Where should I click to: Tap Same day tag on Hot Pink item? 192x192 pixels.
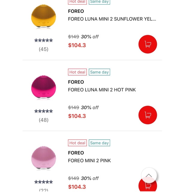pos(99,72)
